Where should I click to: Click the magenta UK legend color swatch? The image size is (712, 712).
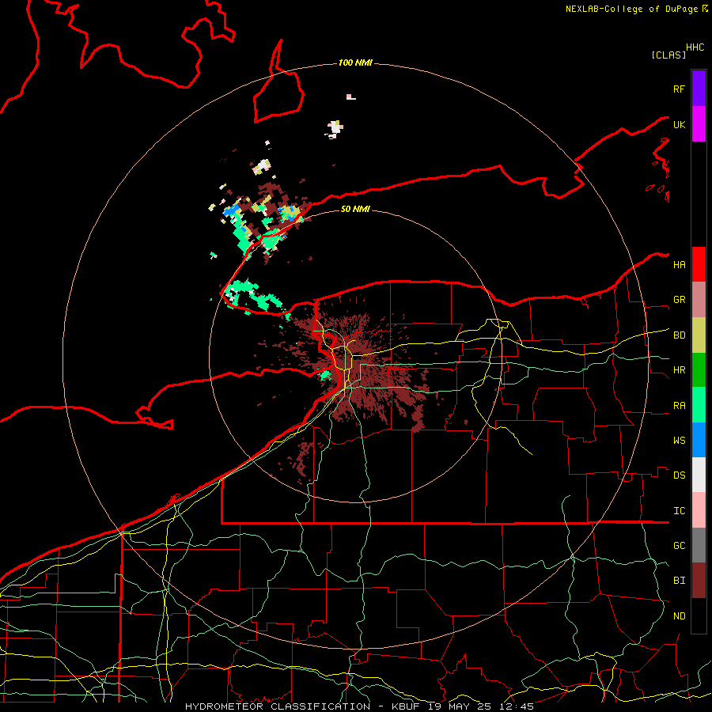tap(699, 124)
